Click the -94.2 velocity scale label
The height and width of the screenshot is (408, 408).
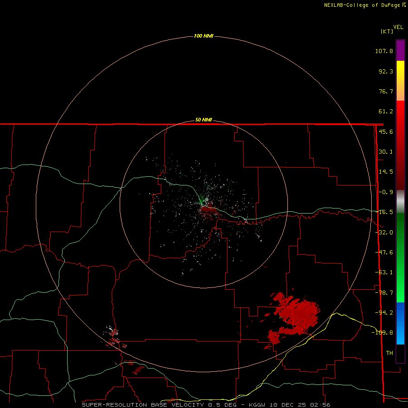click(384, 312)
